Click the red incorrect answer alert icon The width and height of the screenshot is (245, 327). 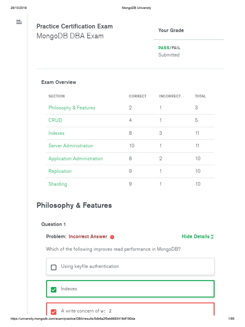[112, 237]
